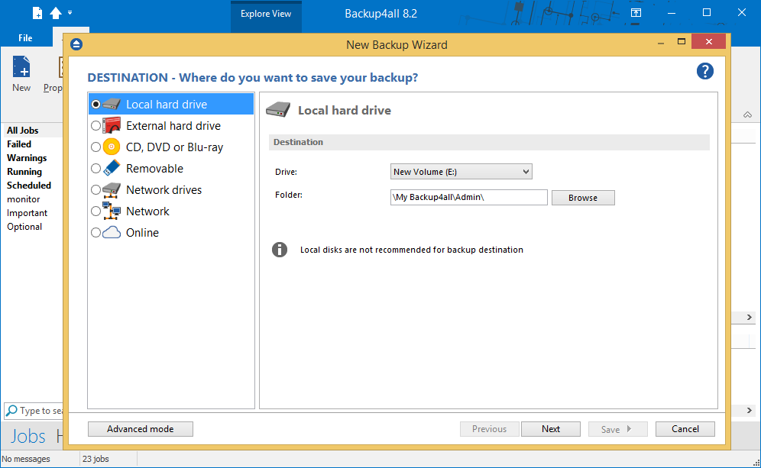This screenshot has width=761, height=468.
Task: Choose the Network drives radio option
Action: point(96,189)
